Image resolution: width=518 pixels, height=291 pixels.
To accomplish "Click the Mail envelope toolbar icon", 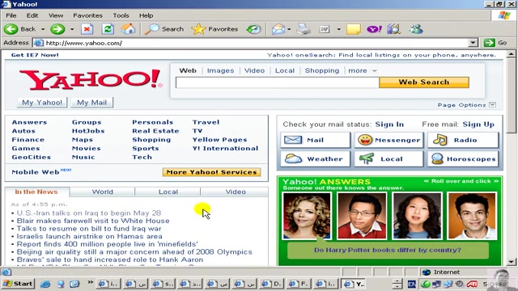I will pos(278,29).
